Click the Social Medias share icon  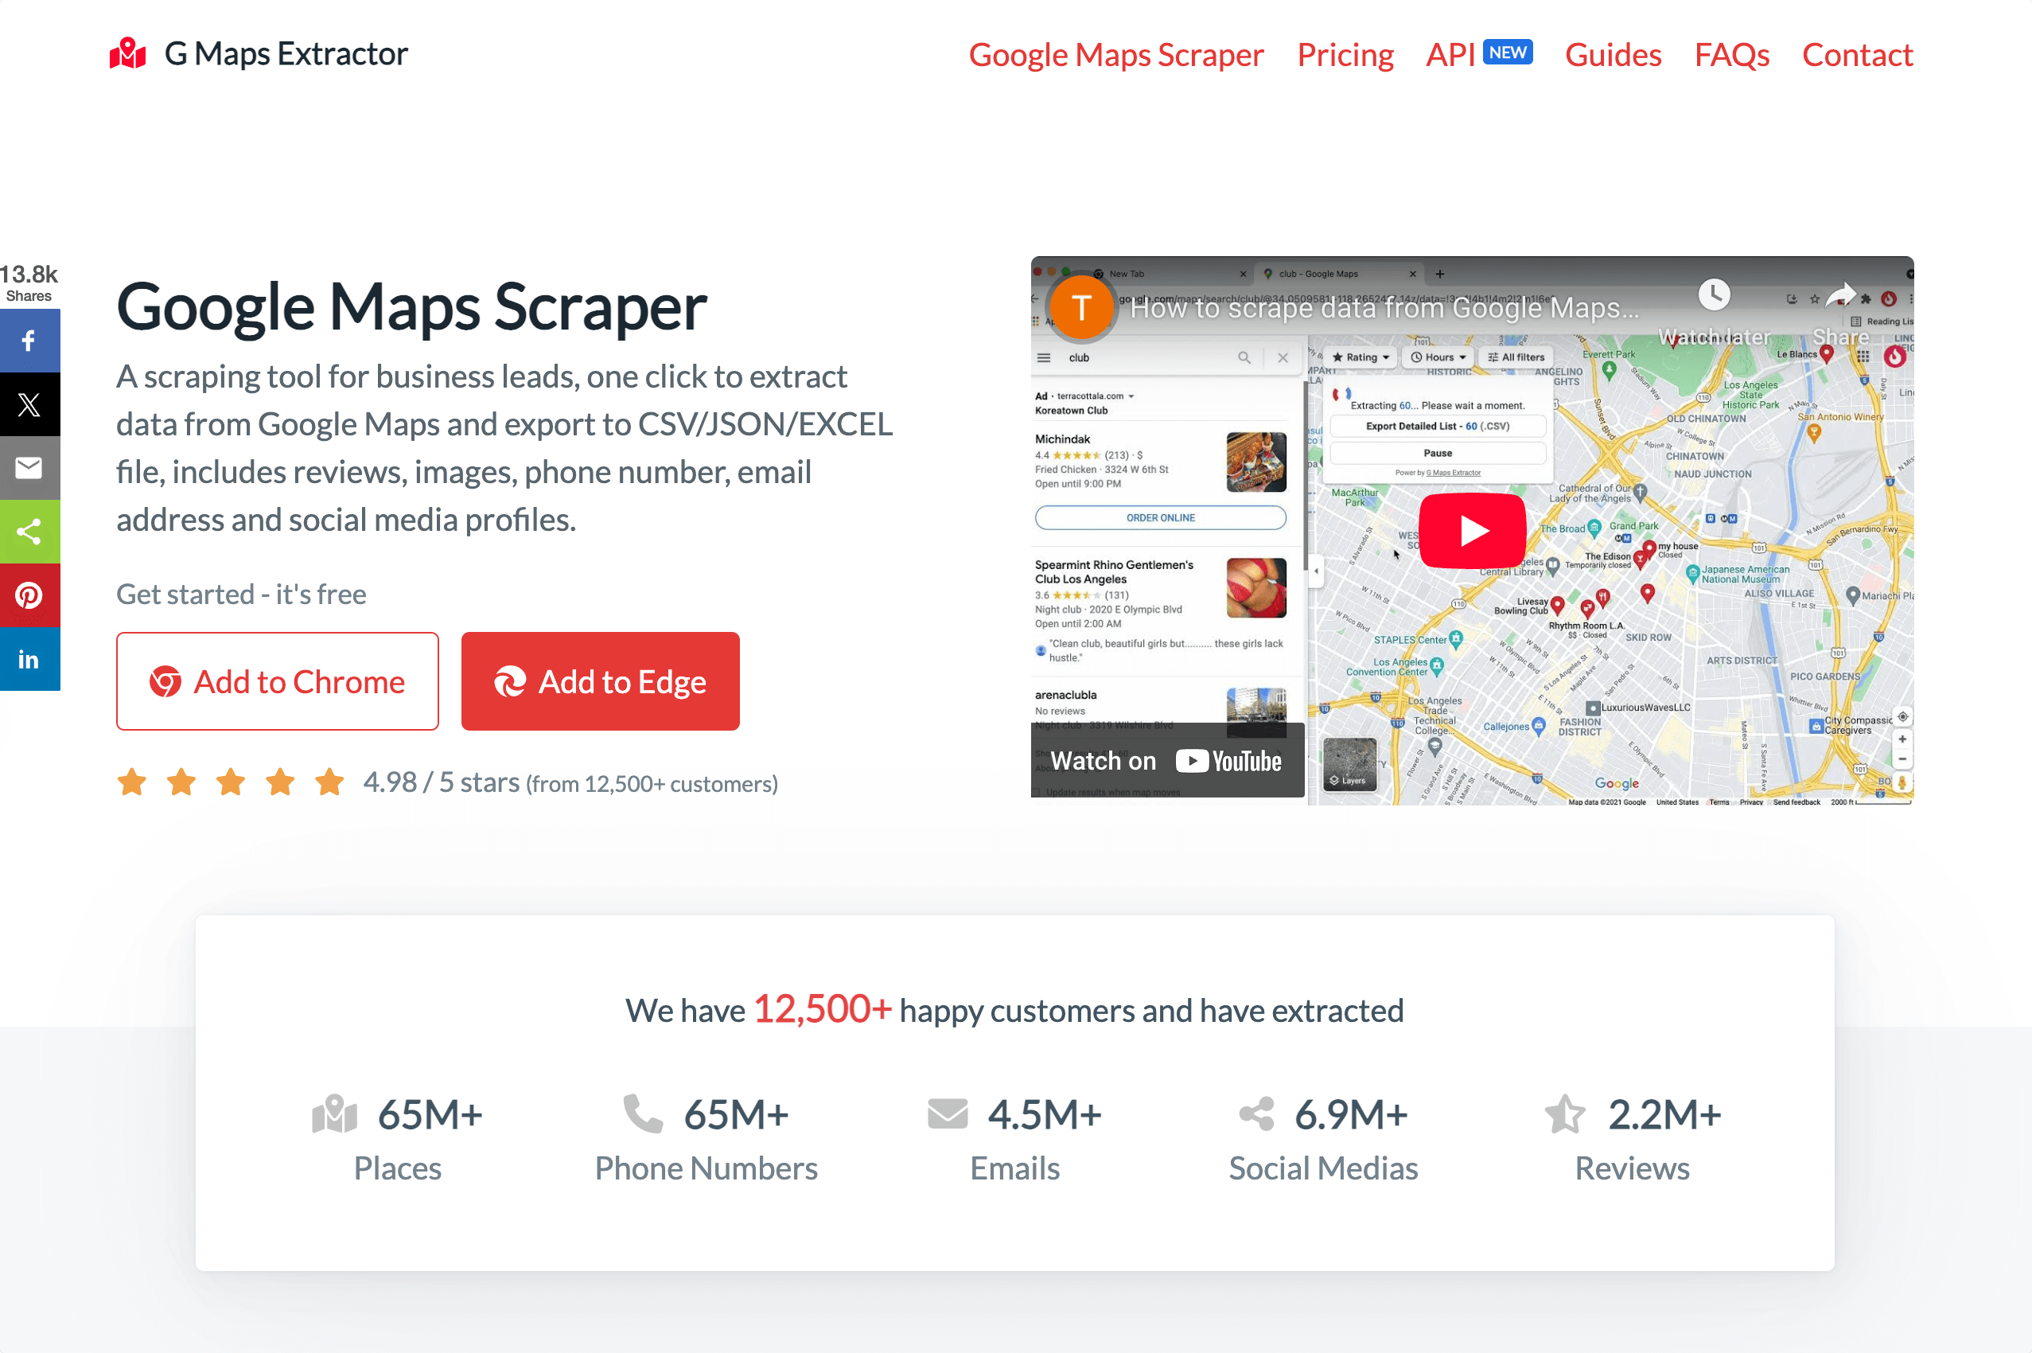(x=1255, y=1113)
